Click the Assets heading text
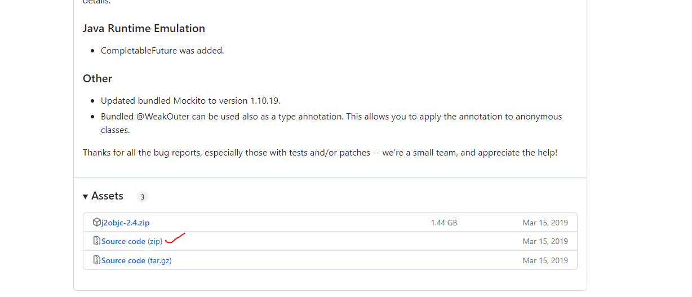Screen dimensions: 692x297 tap(107, 196)
